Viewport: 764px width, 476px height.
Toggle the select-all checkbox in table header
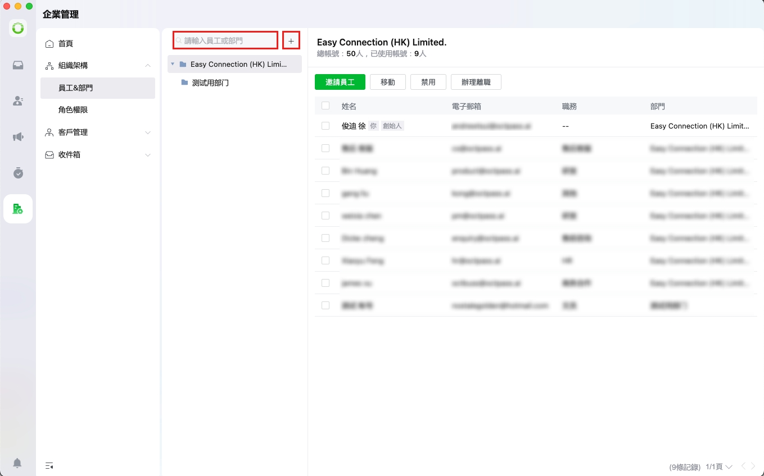pos(326,106)
